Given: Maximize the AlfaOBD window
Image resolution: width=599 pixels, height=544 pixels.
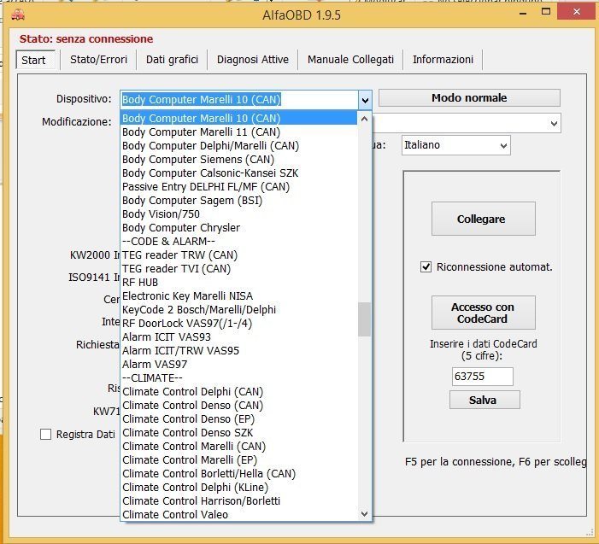Looking at the screenshot, I should coord(546,12).
